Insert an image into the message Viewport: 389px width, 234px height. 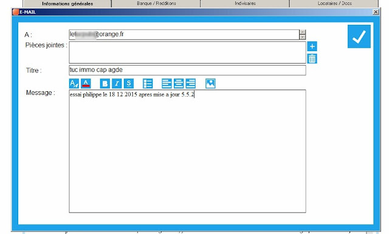click(210, 84)
